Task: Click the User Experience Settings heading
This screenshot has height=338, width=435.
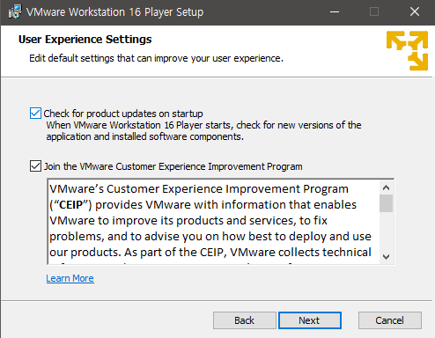Action: pyautogui.click(x=85, y=40)
